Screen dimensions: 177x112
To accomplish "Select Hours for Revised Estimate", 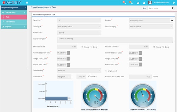I will click(154, 47).
